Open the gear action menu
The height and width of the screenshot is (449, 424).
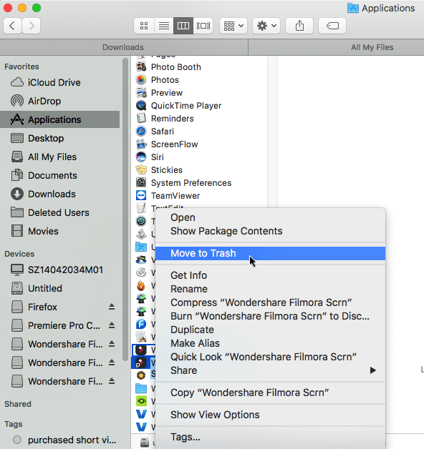pyautogui.click(x=266, y=26)
